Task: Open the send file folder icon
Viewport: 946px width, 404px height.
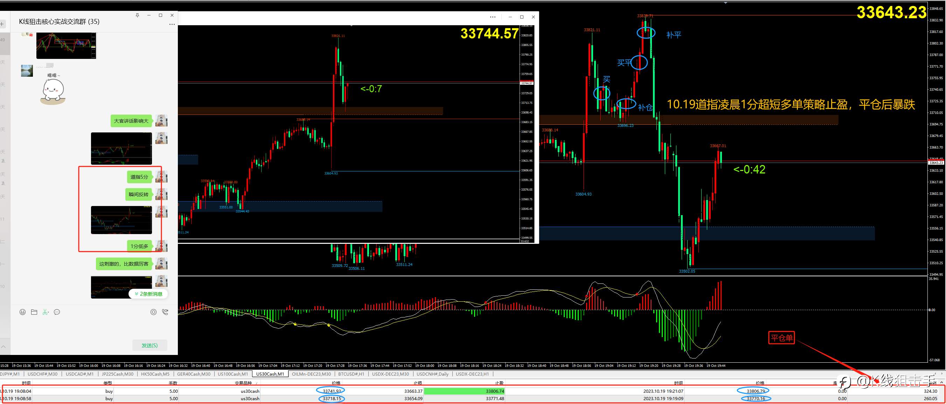Action: [x=34, y=312]
